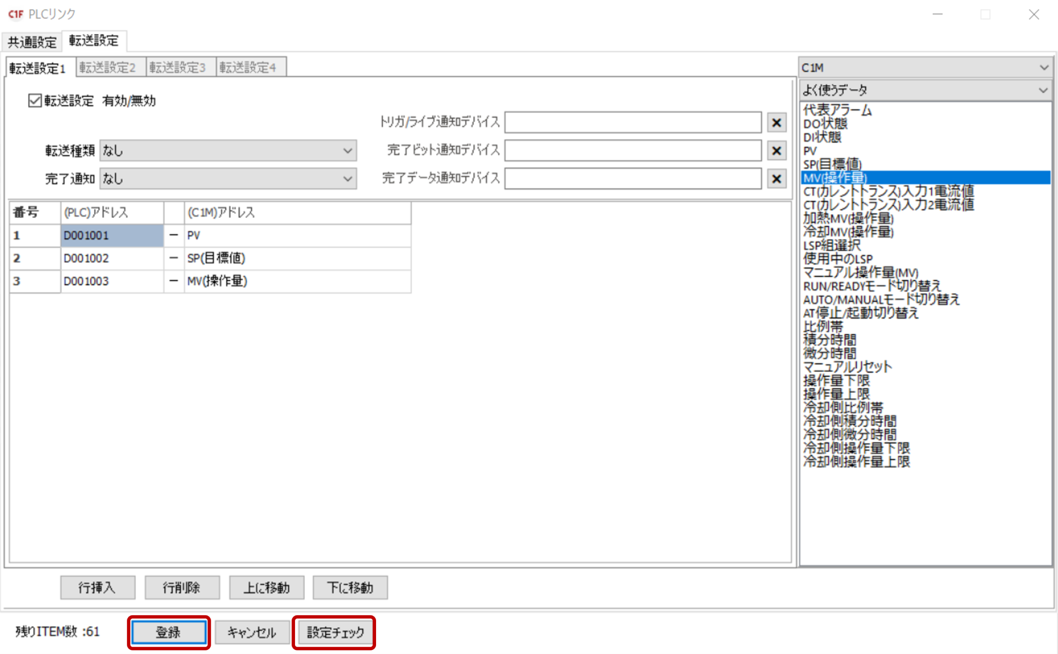Expand the よく使うデータ category dropdown
1058x654 pixels.
pos(925,90)
